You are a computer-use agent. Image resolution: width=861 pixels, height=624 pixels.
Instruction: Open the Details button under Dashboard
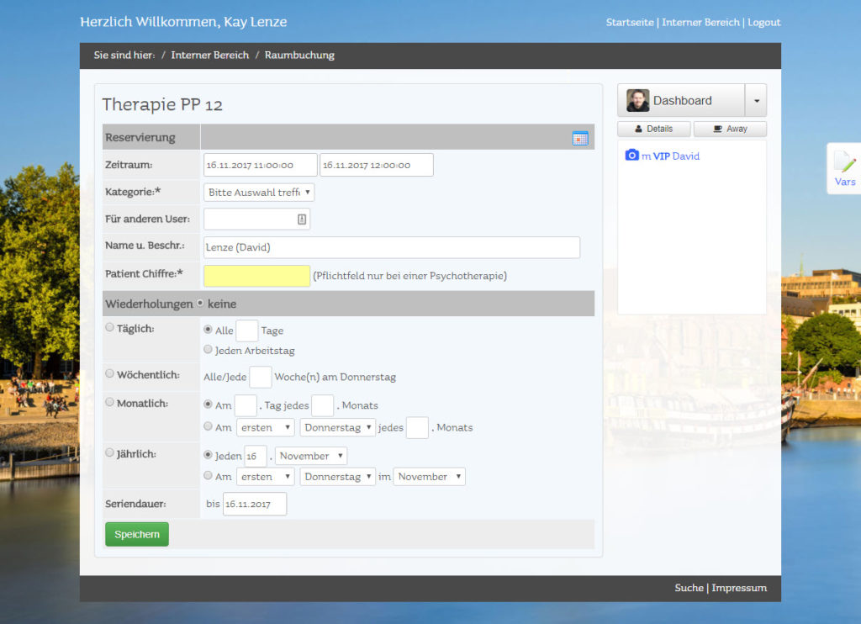pyautogui.click(x=653, y=130)
